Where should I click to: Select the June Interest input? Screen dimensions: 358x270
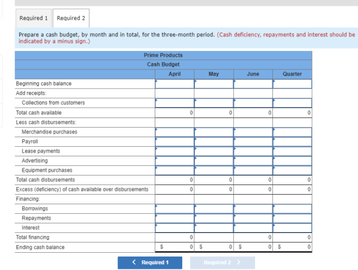[253, 228]
